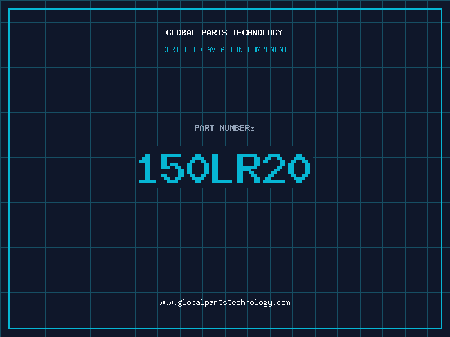Screen dimensions: 450x337
Task: Select the CERTIFIED AVIATION COMPONENT subtitle
Action: pos(224,49)
